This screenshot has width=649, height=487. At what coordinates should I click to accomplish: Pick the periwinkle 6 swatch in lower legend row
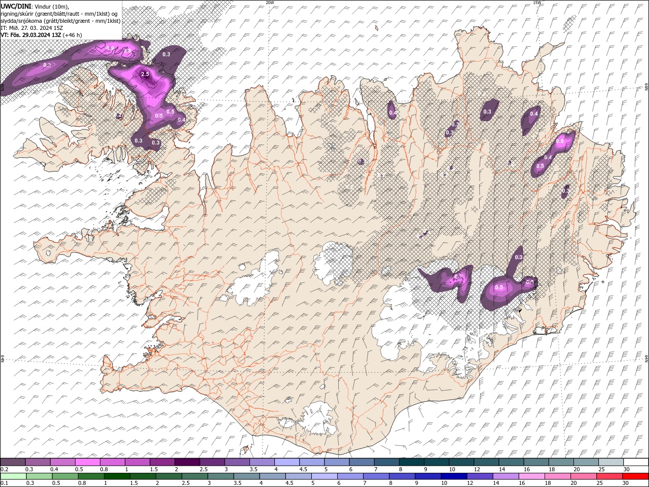click(x=350, y=476)
